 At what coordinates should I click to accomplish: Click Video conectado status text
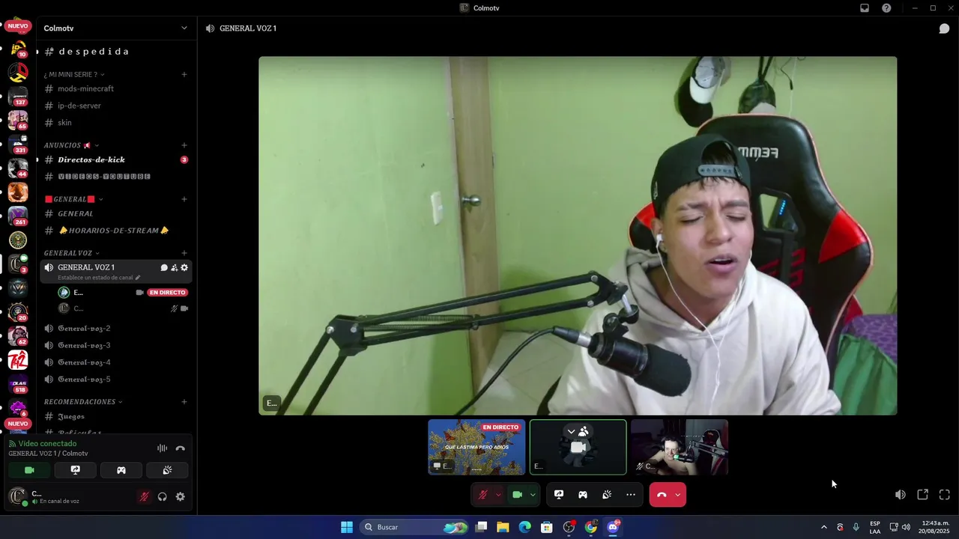(47, 444)
